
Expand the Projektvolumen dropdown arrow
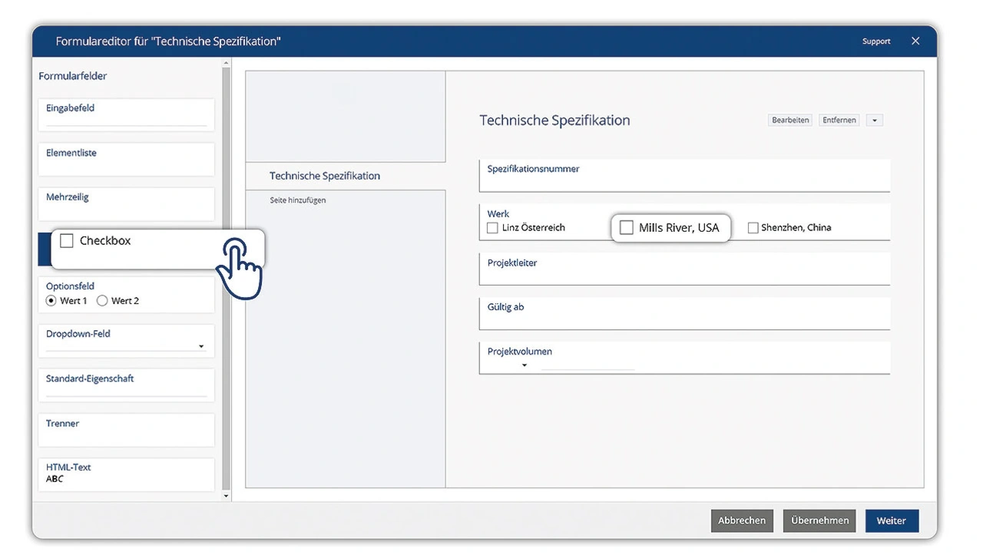(525, 365)
